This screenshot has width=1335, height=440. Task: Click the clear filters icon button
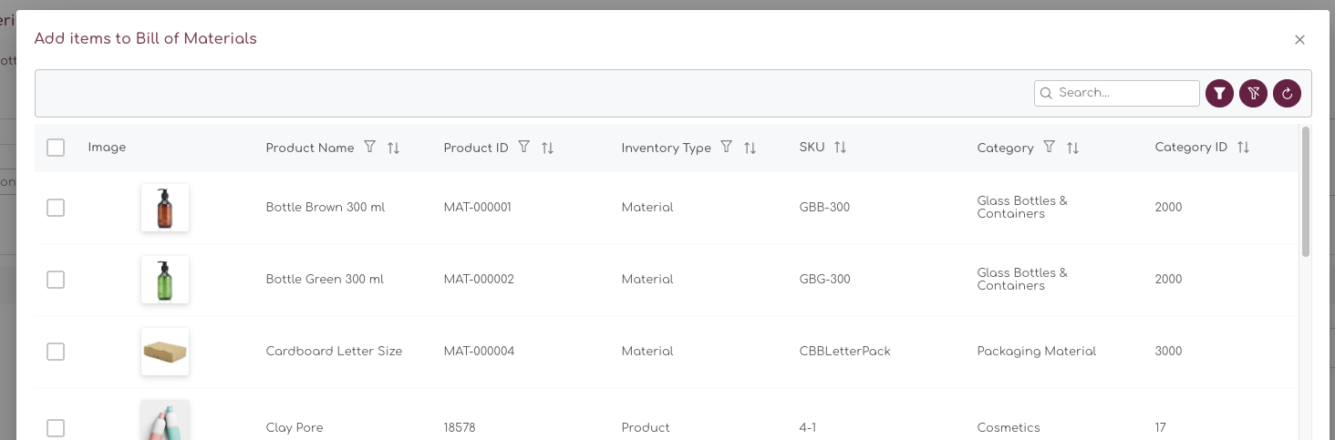click(1253, 93)
